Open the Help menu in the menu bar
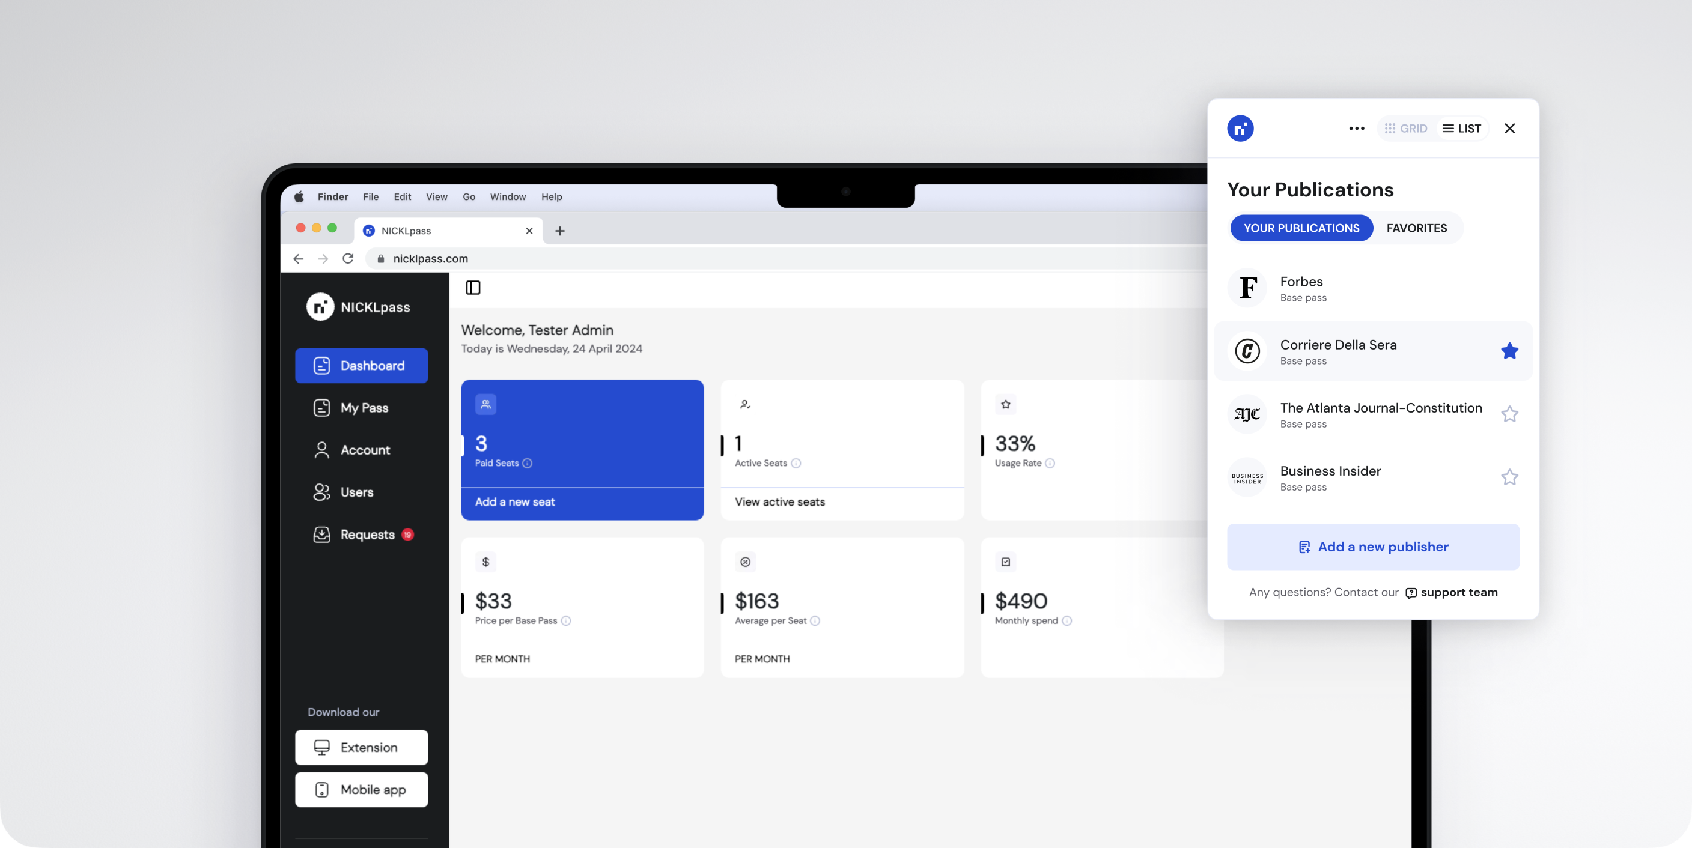The width and height of the screenshot is (1692, 848). [551, 197]
